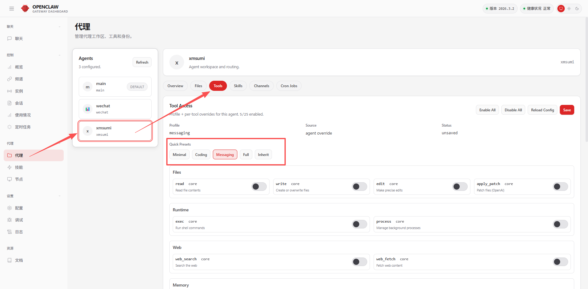Enable the read file tool toggle
Viewport: 588px width, 289px height.
tap(259, 187)
